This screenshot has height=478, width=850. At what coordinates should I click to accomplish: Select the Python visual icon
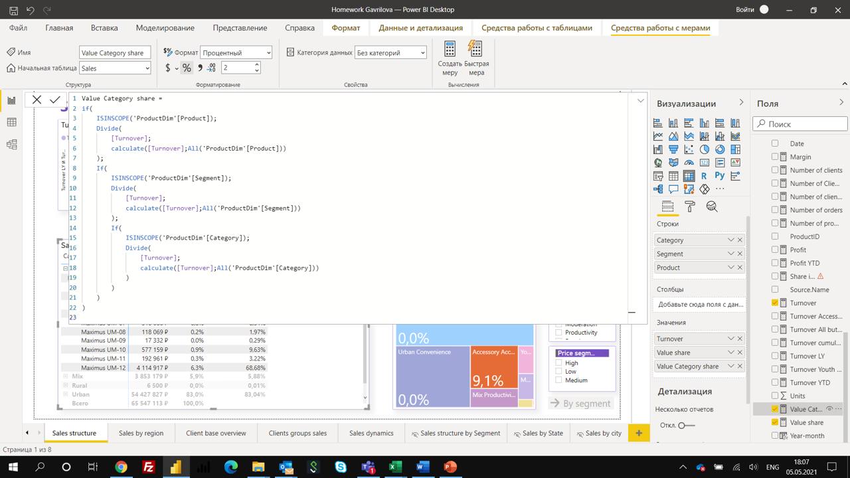[719, 176]
